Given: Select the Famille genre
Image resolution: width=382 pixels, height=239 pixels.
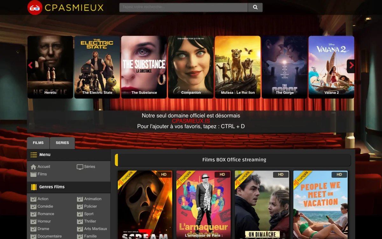Looking at the screenshot, I should pos(90,236).
